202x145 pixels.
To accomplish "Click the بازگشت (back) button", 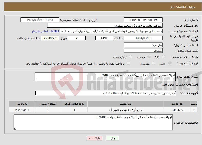I will click(x=95, y=138).
